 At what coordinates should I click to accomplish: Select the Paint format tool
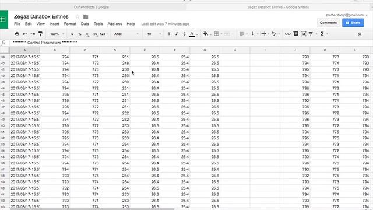tap(40, 34)
